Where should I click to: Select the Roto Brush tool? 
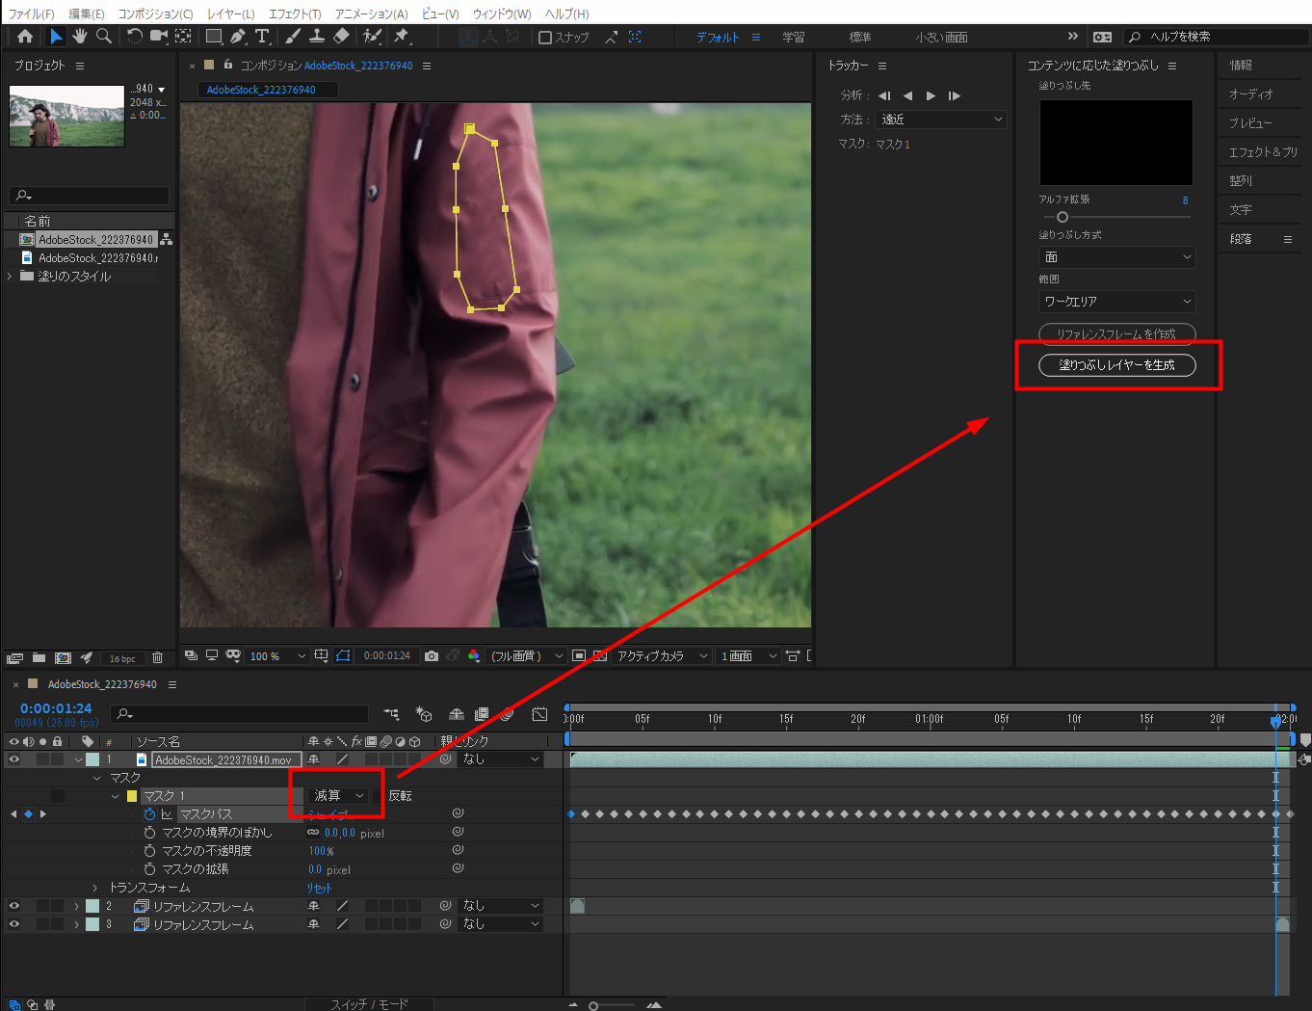coord(372,37)
